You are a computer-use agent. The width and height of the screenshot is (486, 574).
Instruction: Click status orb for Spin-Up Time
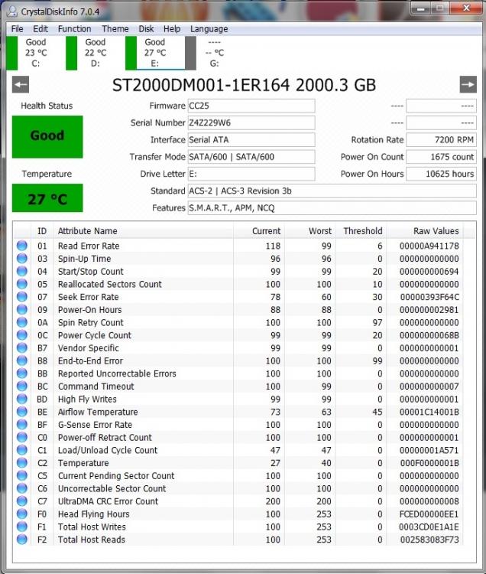22,259
